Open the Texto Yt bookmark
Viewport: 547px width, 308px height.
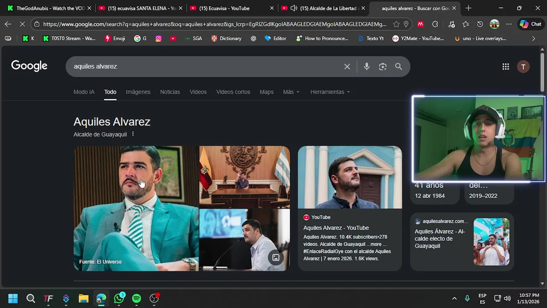tap(371, 38)
